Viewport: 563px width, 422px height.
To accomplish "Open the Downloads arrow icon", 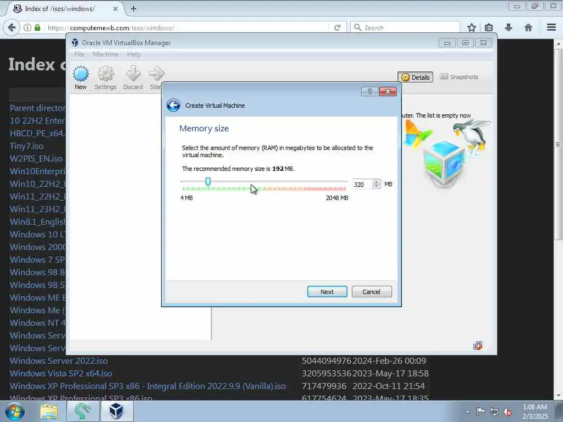I will coord(509,27).
